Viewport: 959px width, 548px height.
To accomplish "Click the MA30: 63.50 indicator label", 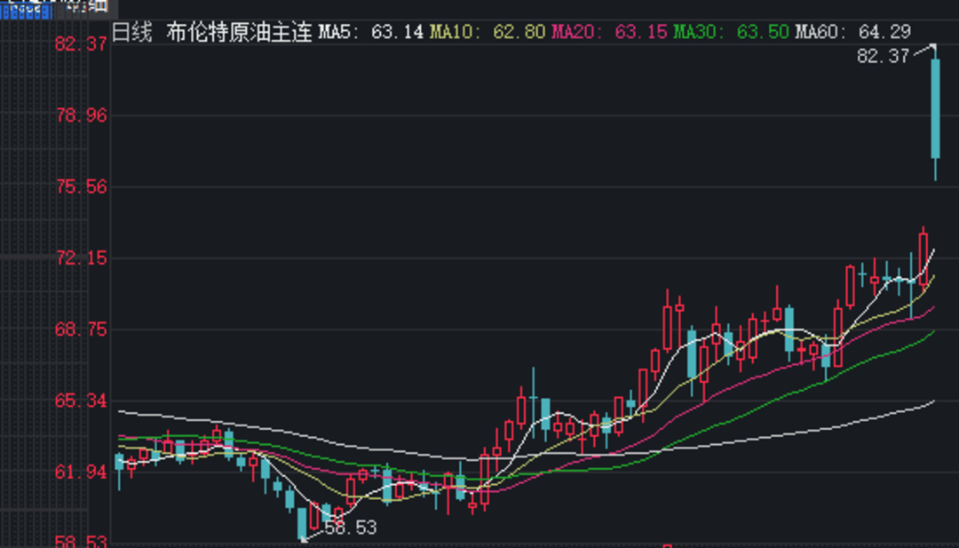I will [x=731, y=32].
